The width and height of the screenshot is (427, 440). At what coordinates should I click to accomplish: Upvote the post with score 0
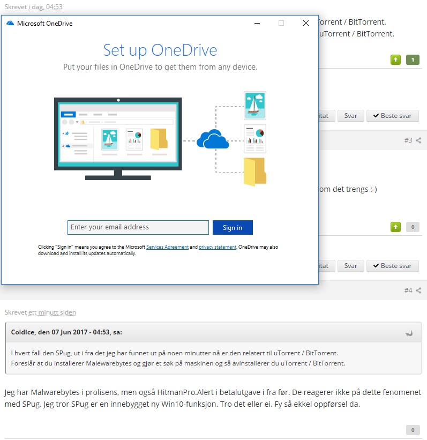click(395, 227)
